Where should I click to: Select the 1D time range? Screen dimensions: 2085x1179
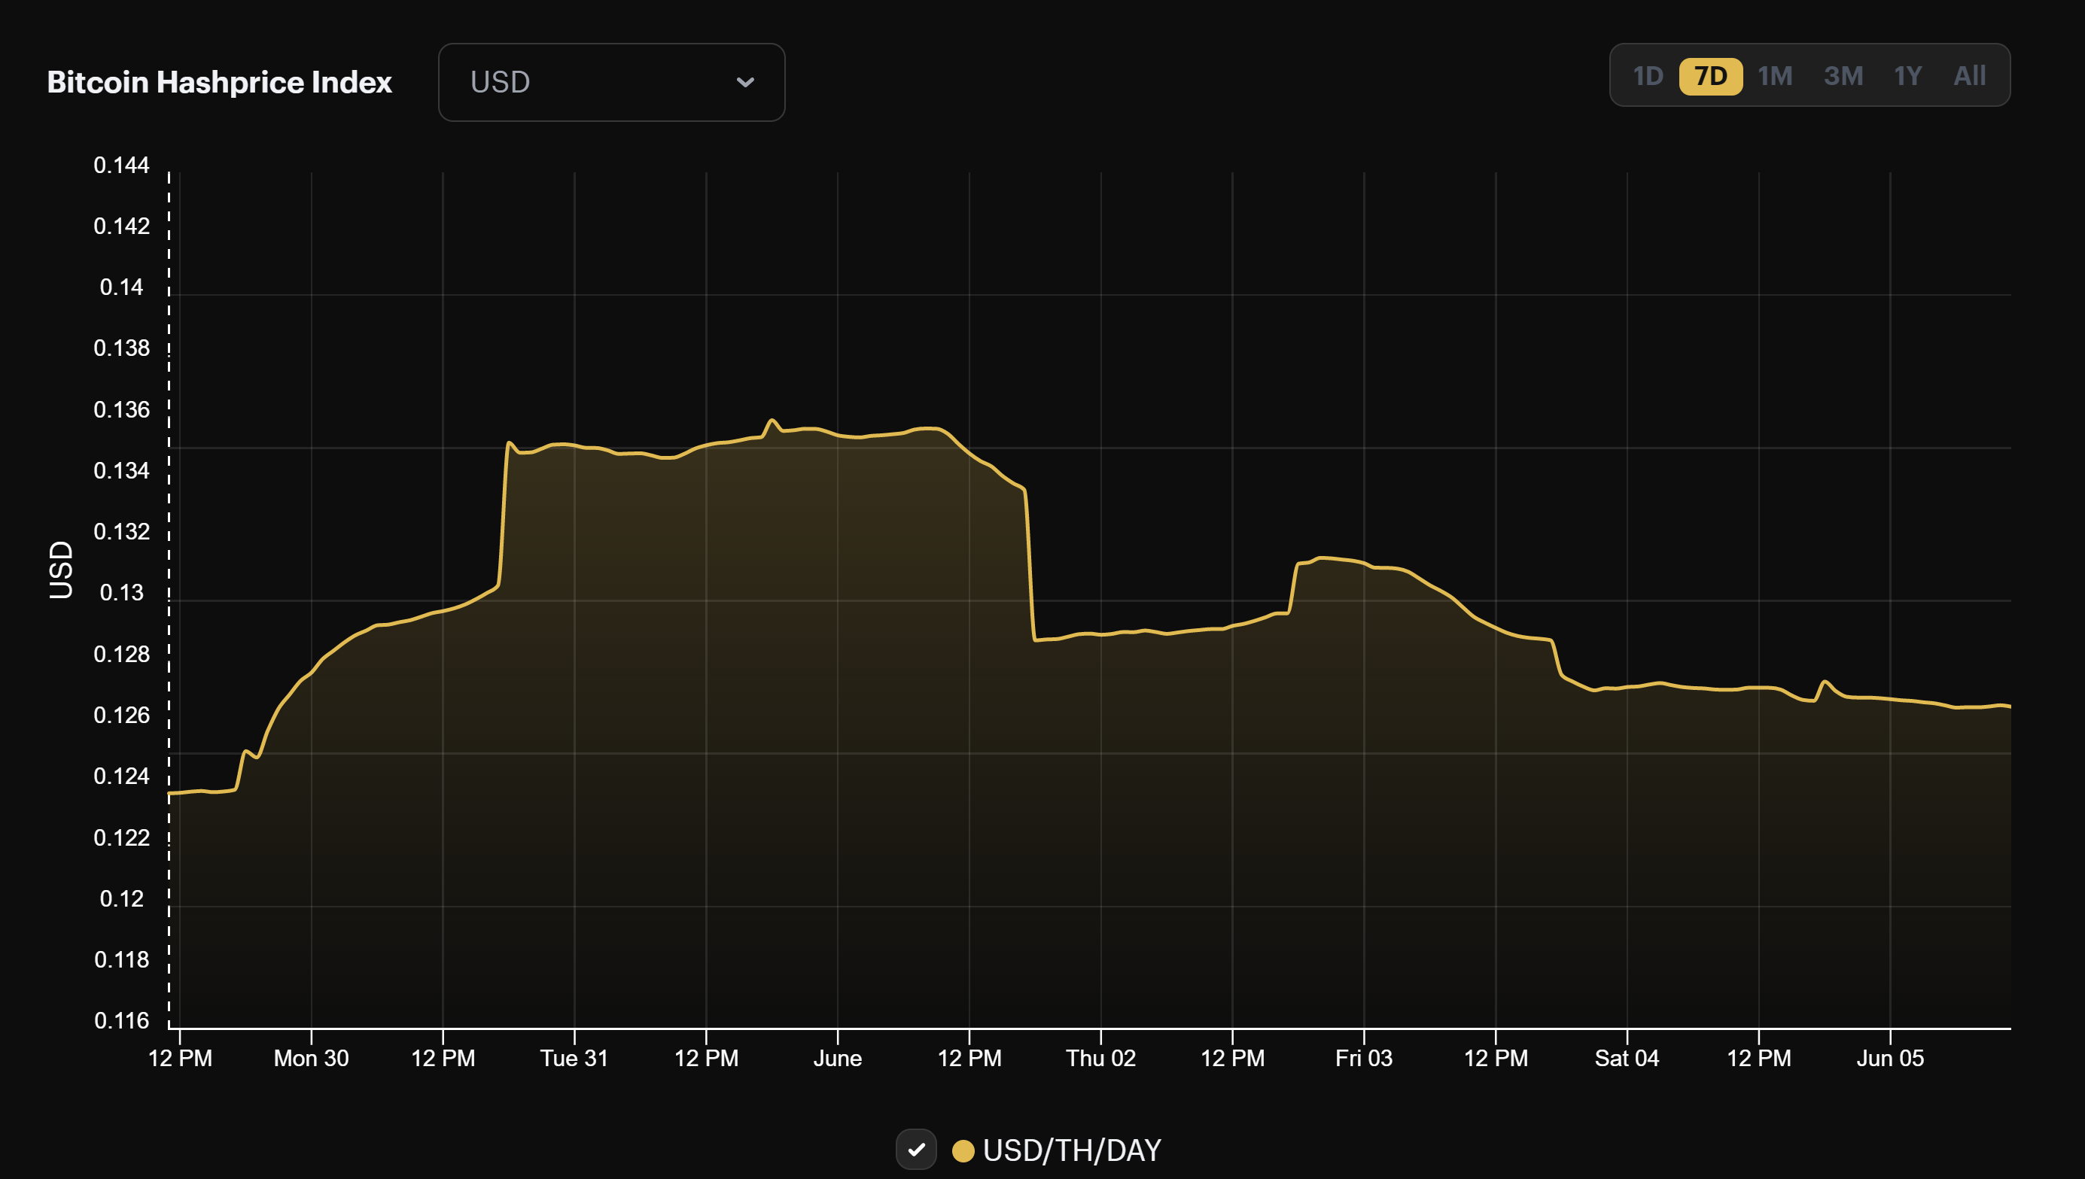pos(1648,76)
